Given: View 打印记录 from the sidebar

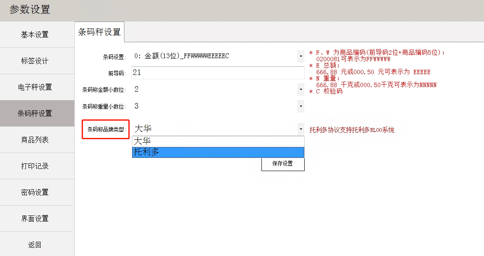Looking at the screenshot, I should [35, 166].
